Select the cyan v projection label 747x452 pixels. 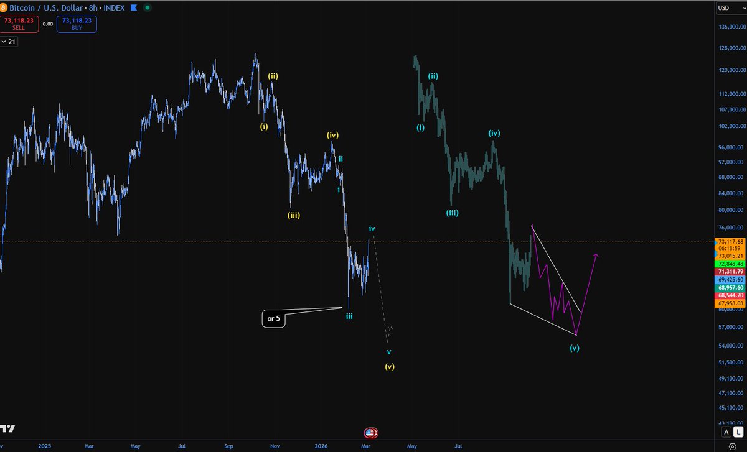click(389, 351)
